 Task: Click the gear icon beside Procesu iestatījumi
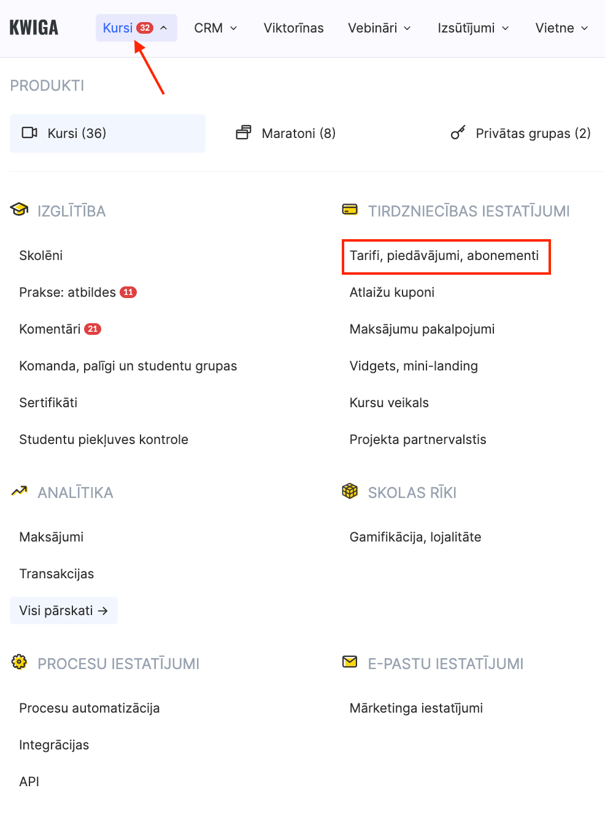point(19,662)
